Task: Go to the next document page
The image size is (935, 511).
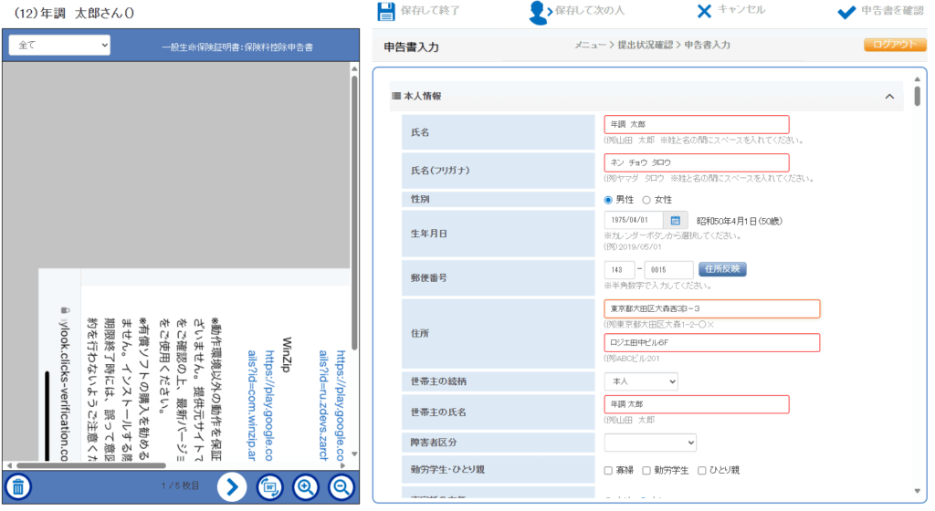Action: pyautogui.click(x=232, y=487)
